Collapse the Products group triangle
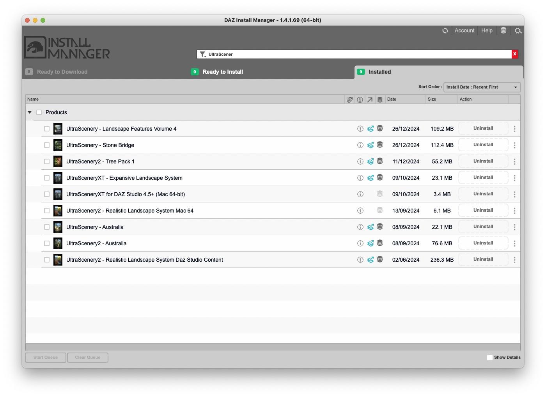Screen dimensions: 546x397 coord(30,112)
